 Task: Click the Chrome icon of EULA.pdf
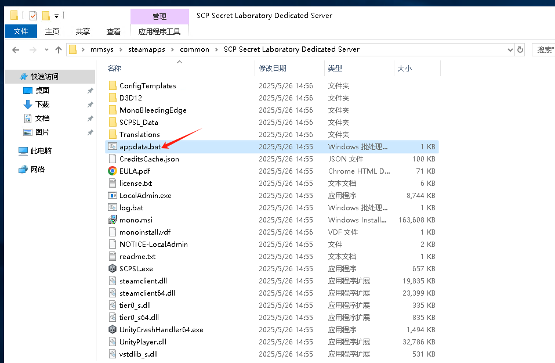click(x=113, y=171)
